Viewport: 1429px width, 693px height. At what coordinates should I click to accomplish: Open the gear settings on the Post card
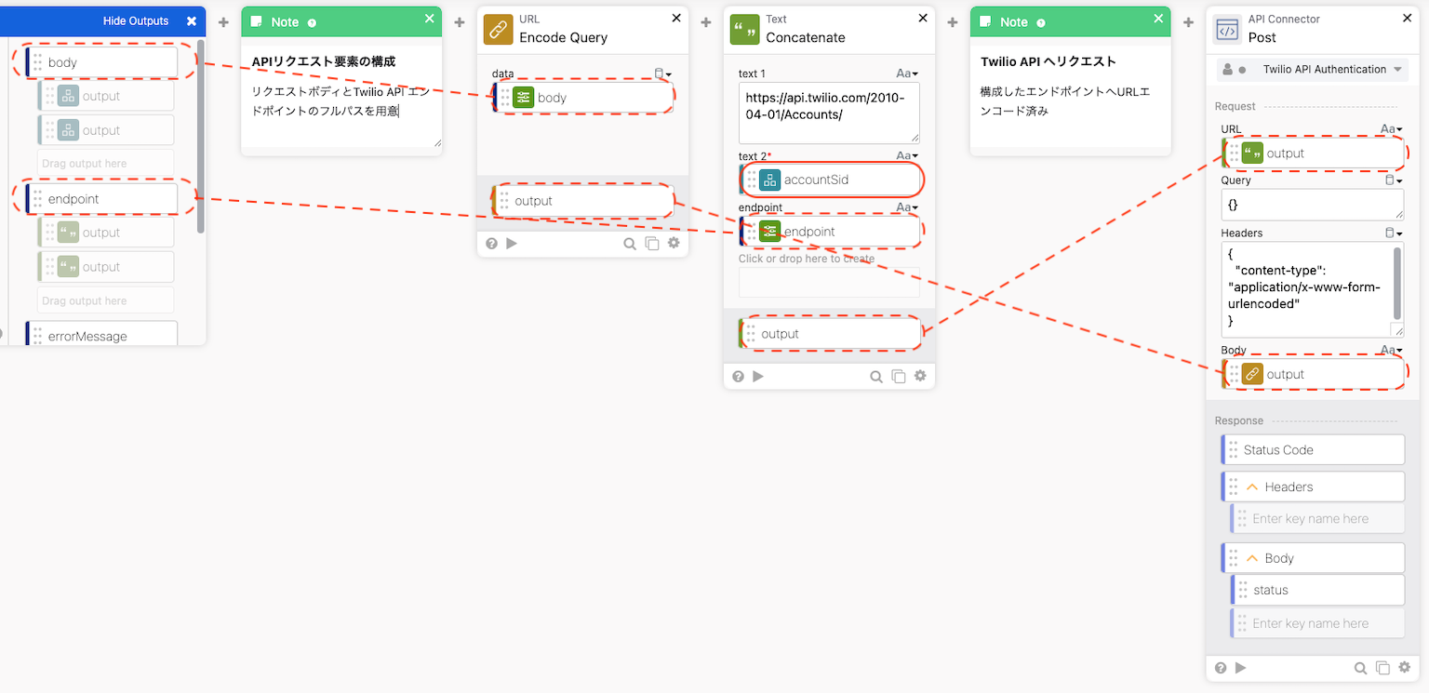(x=1405, y=668)
